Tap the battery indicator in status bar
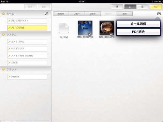 [161, 2]
